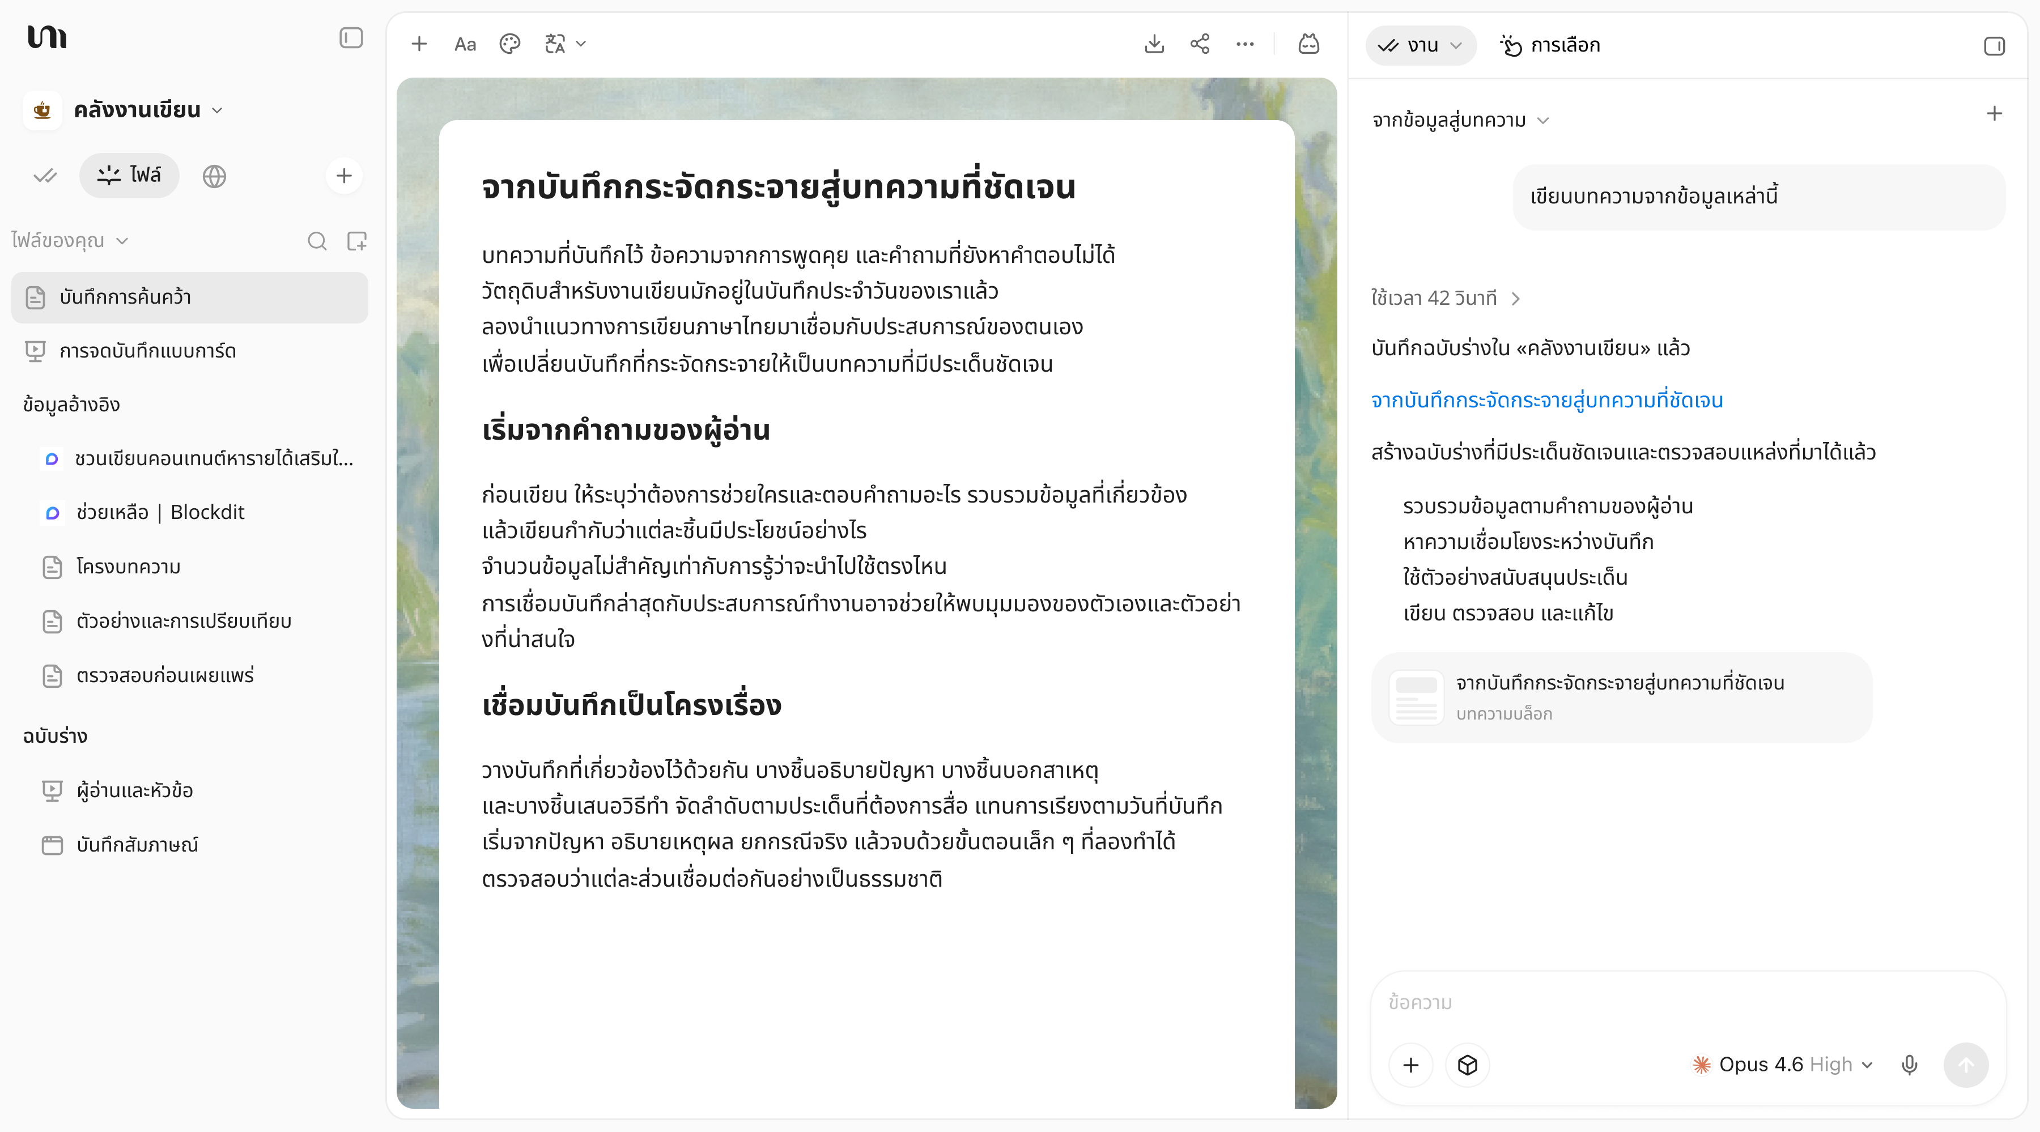Open the การจดบันทึกแบบการ์ด file
Viewport: 2040px width, 1132px height.
(189, 351)
